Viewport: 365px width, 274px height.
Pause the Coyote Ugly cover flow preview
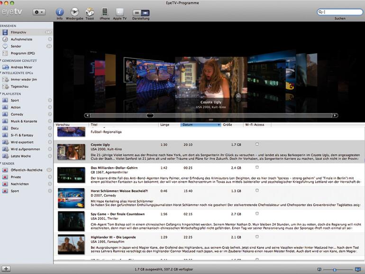click(238, 96)
